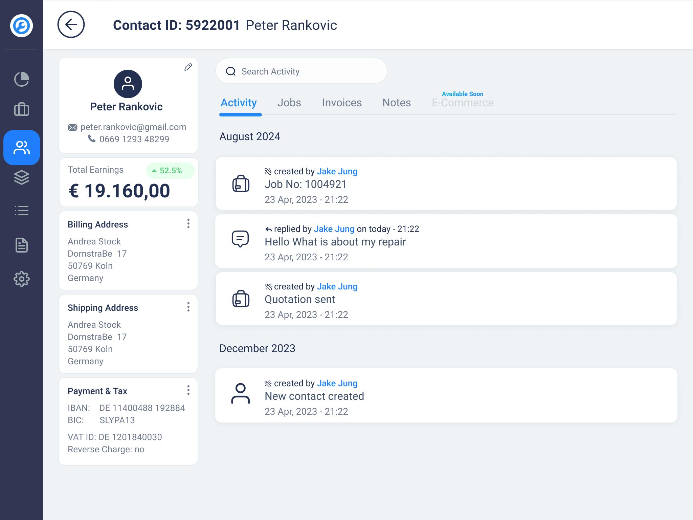This screenshot has width=693, height=520.
Task: Open the Billing Address options menu
Action: (188, 224)
